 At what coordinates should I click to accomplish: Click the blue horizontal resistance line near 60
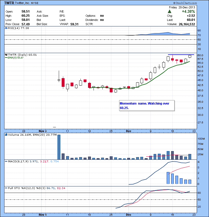(181, 55)
